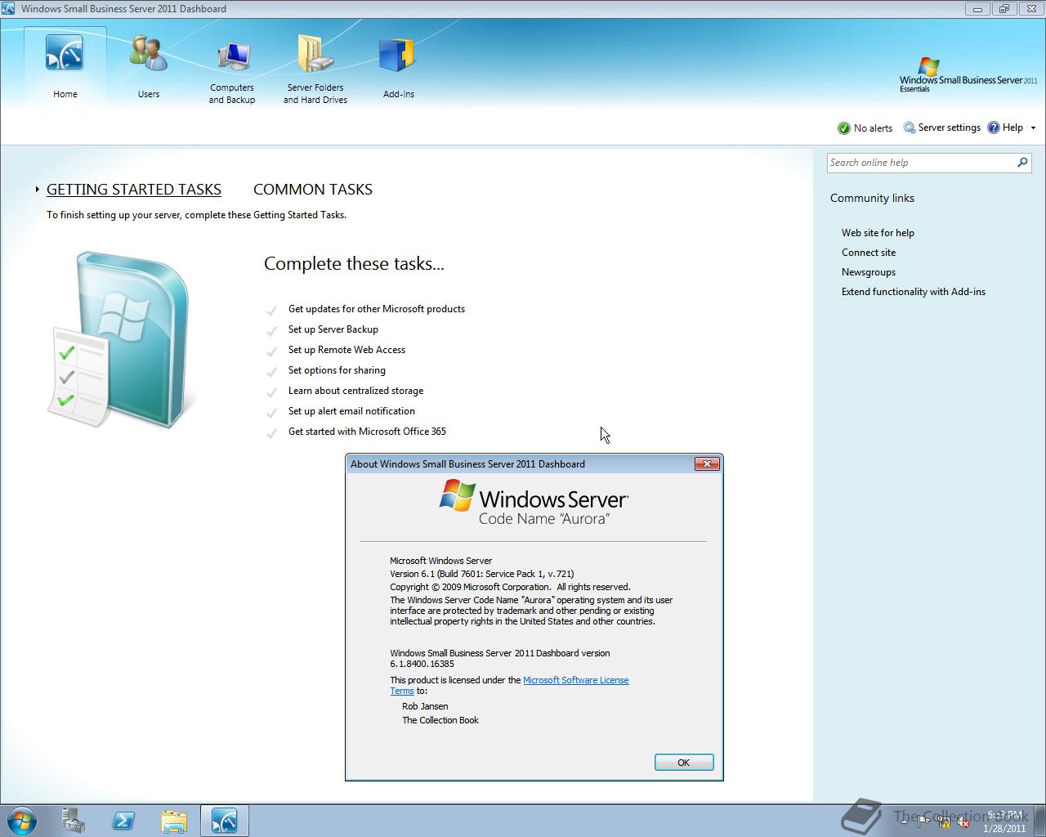Image resolution: width=1046 pixels, height=837 pixels.
Task: Click the version 6.1.8400.16385 text
Action: 422,664
